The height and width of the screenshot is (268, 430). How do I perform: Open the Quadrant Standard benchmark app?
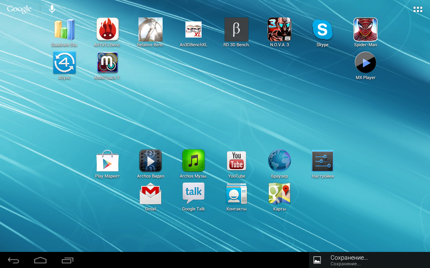click(64, 30)
